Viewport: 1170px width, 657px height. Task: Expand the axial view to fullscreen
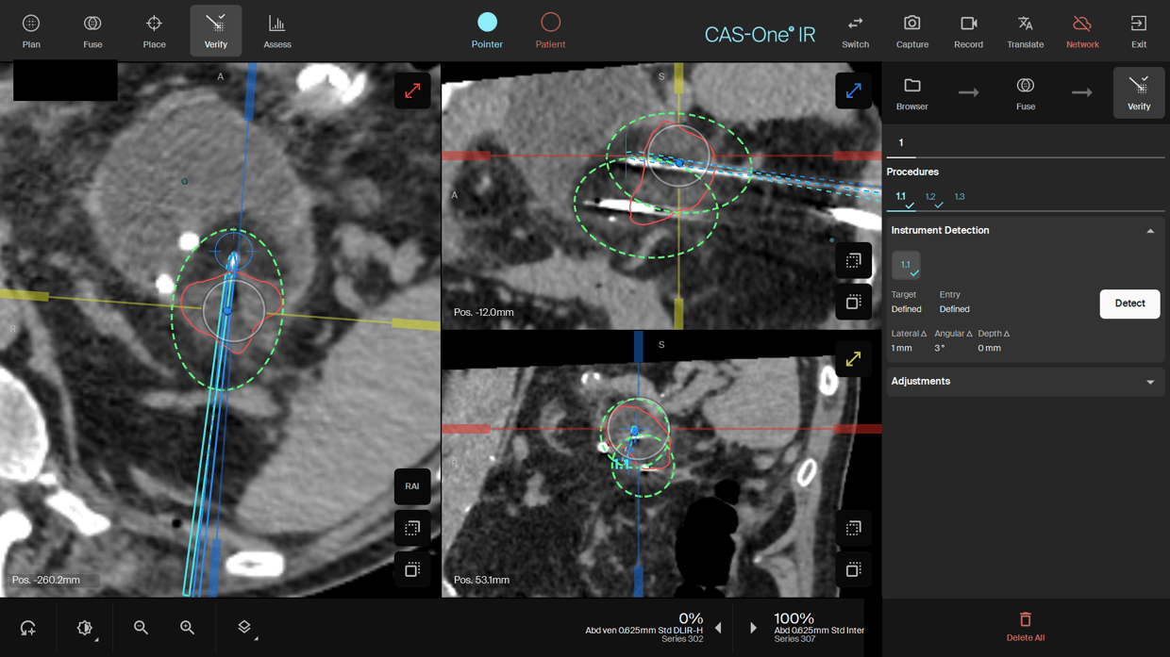pyautogui.click(x=412, y=91)
